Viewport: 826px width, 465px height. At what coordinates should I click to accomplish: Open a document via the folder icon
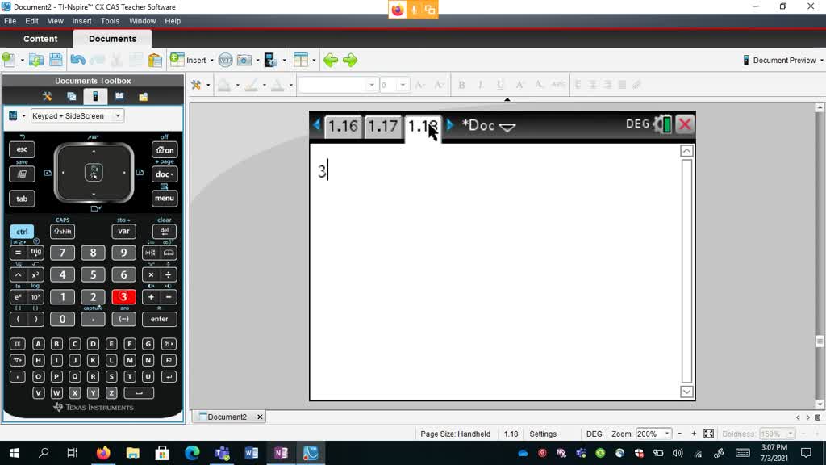pos(35,60)
